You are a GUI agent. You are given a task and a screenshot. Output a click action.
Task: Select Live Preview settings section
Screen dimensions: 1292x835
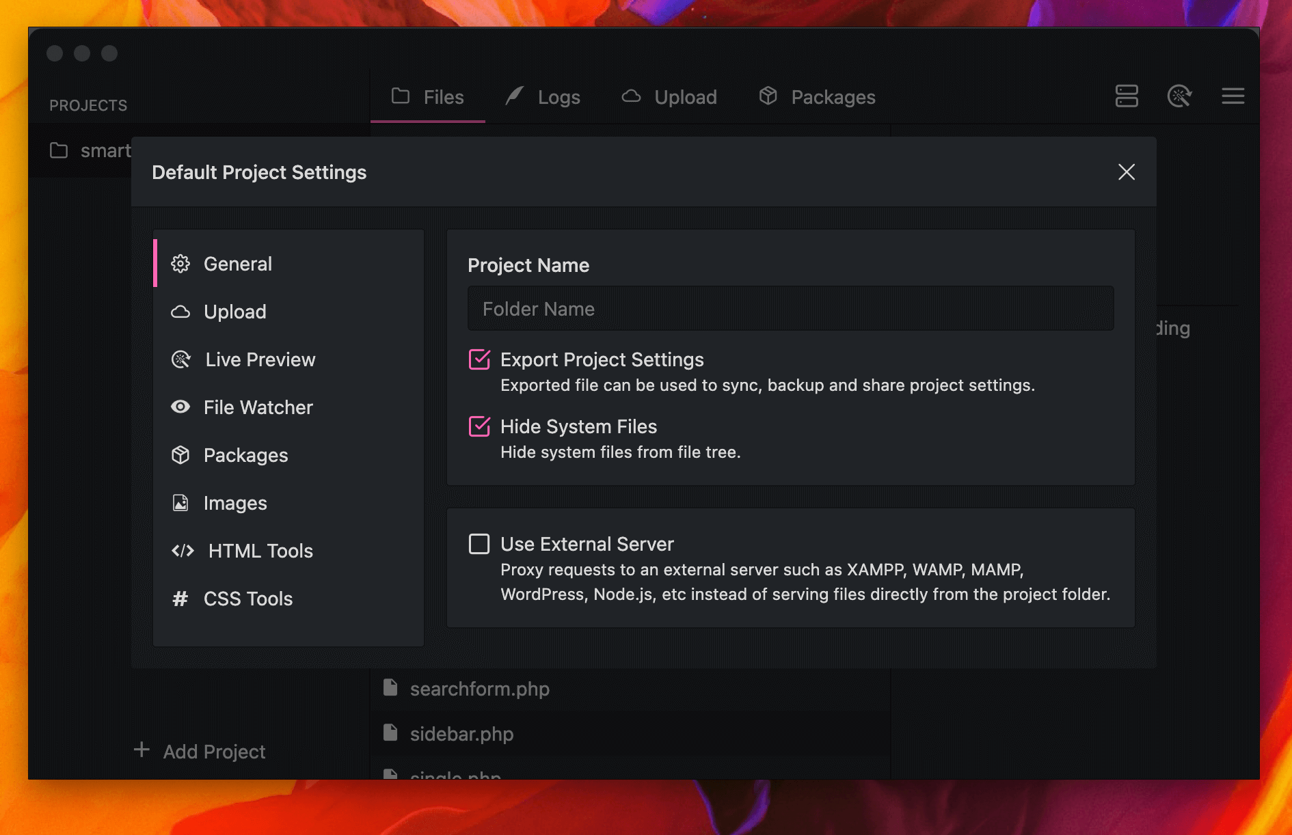pyautogui.click(x=260, y=359)
